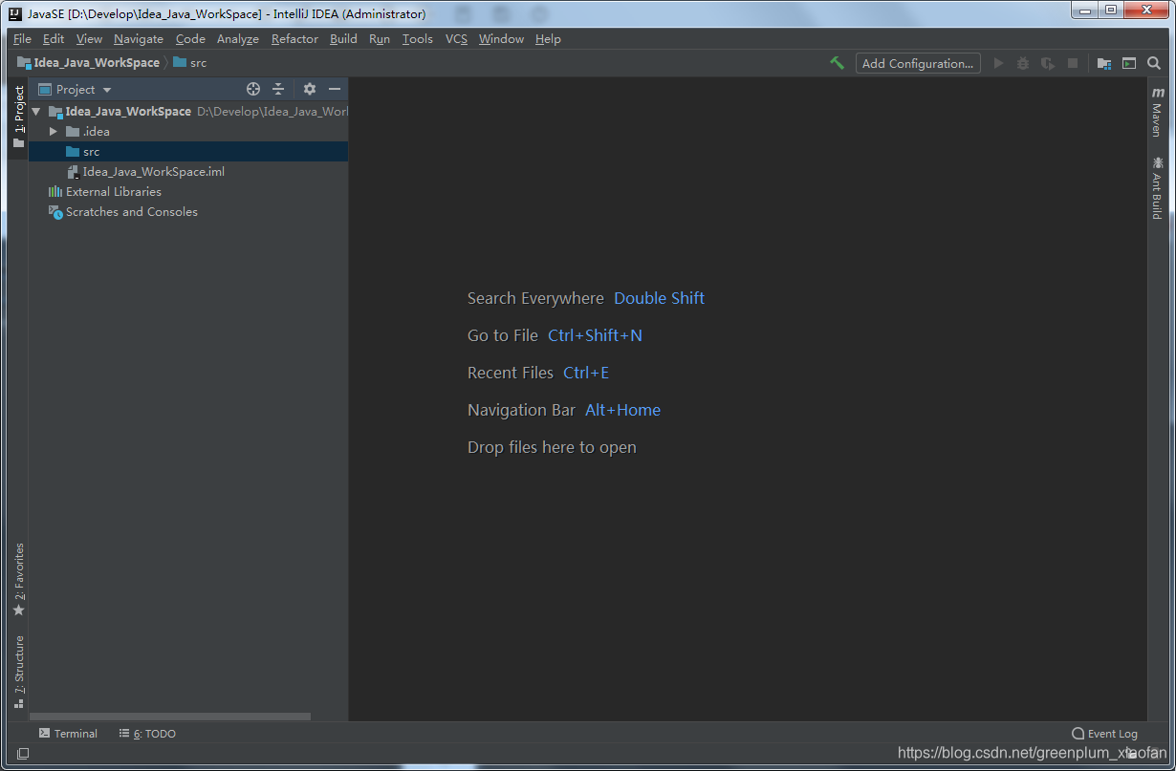Image resolution: width=1176 pixels, height=771 pixels.
Task: Click the Run Anything icon
Action: tap(1129, 63)
